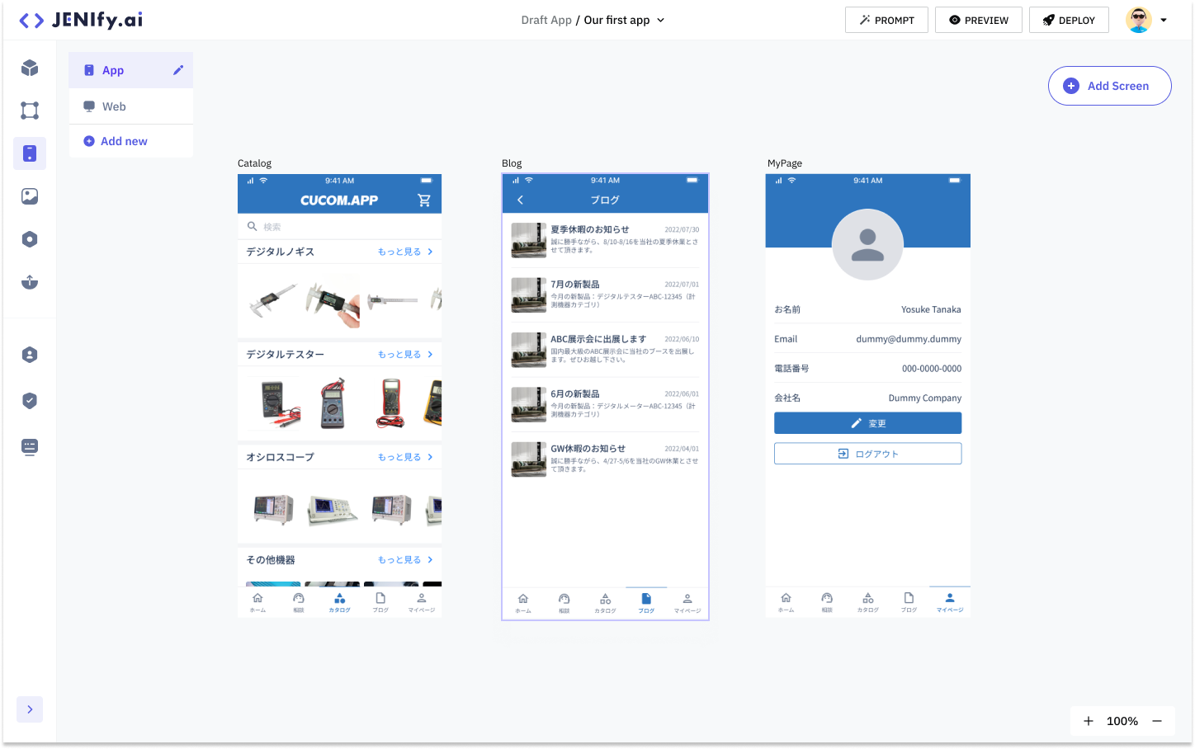Screen dimensions: 1195x749
Task: Select the Web item in the panel
Action: point(130,106)
